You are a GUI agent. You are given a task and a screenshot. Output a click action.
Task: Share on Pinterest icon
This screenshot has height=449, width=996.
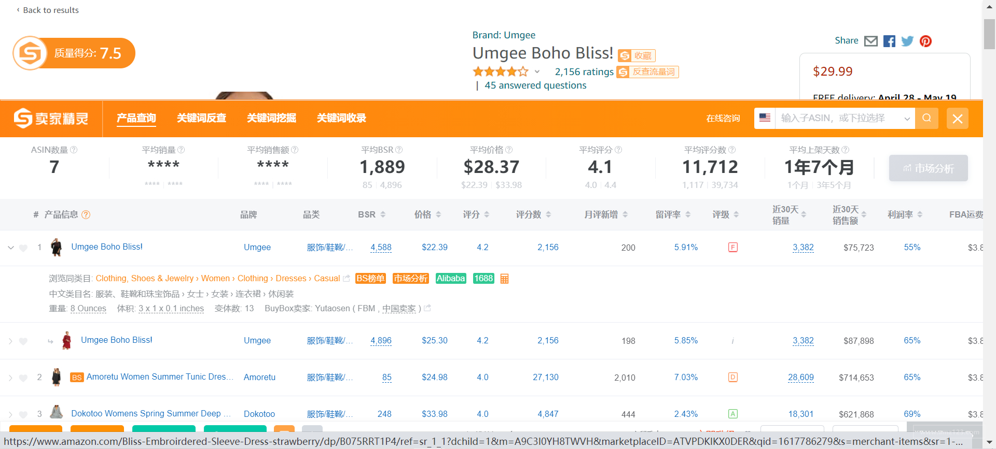pos(925,41)
